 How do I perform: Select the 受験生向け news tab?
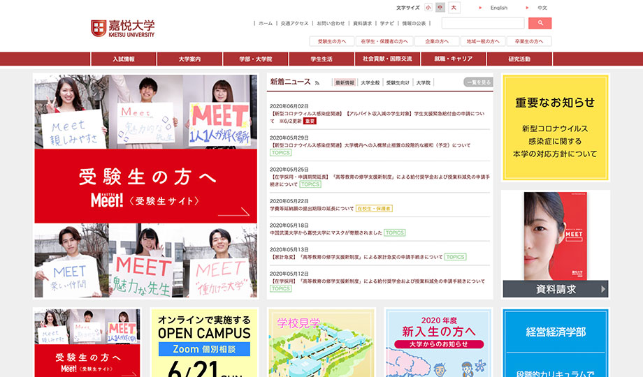point(398,83)
